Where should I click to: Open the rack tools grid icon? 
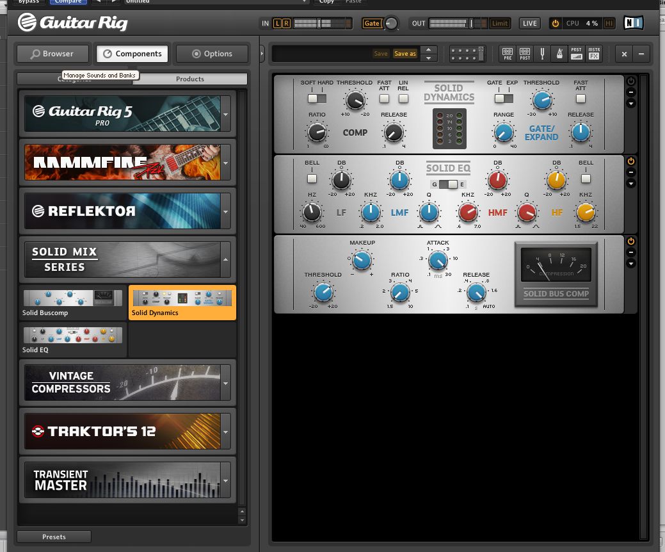[x=467, y=54]
